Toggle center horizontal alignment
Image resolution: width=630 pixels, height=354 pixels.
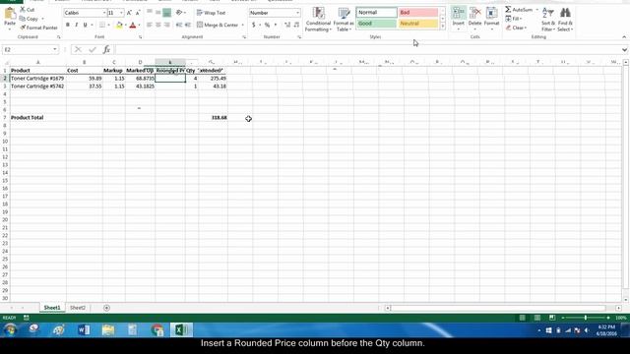coord(157,25)
